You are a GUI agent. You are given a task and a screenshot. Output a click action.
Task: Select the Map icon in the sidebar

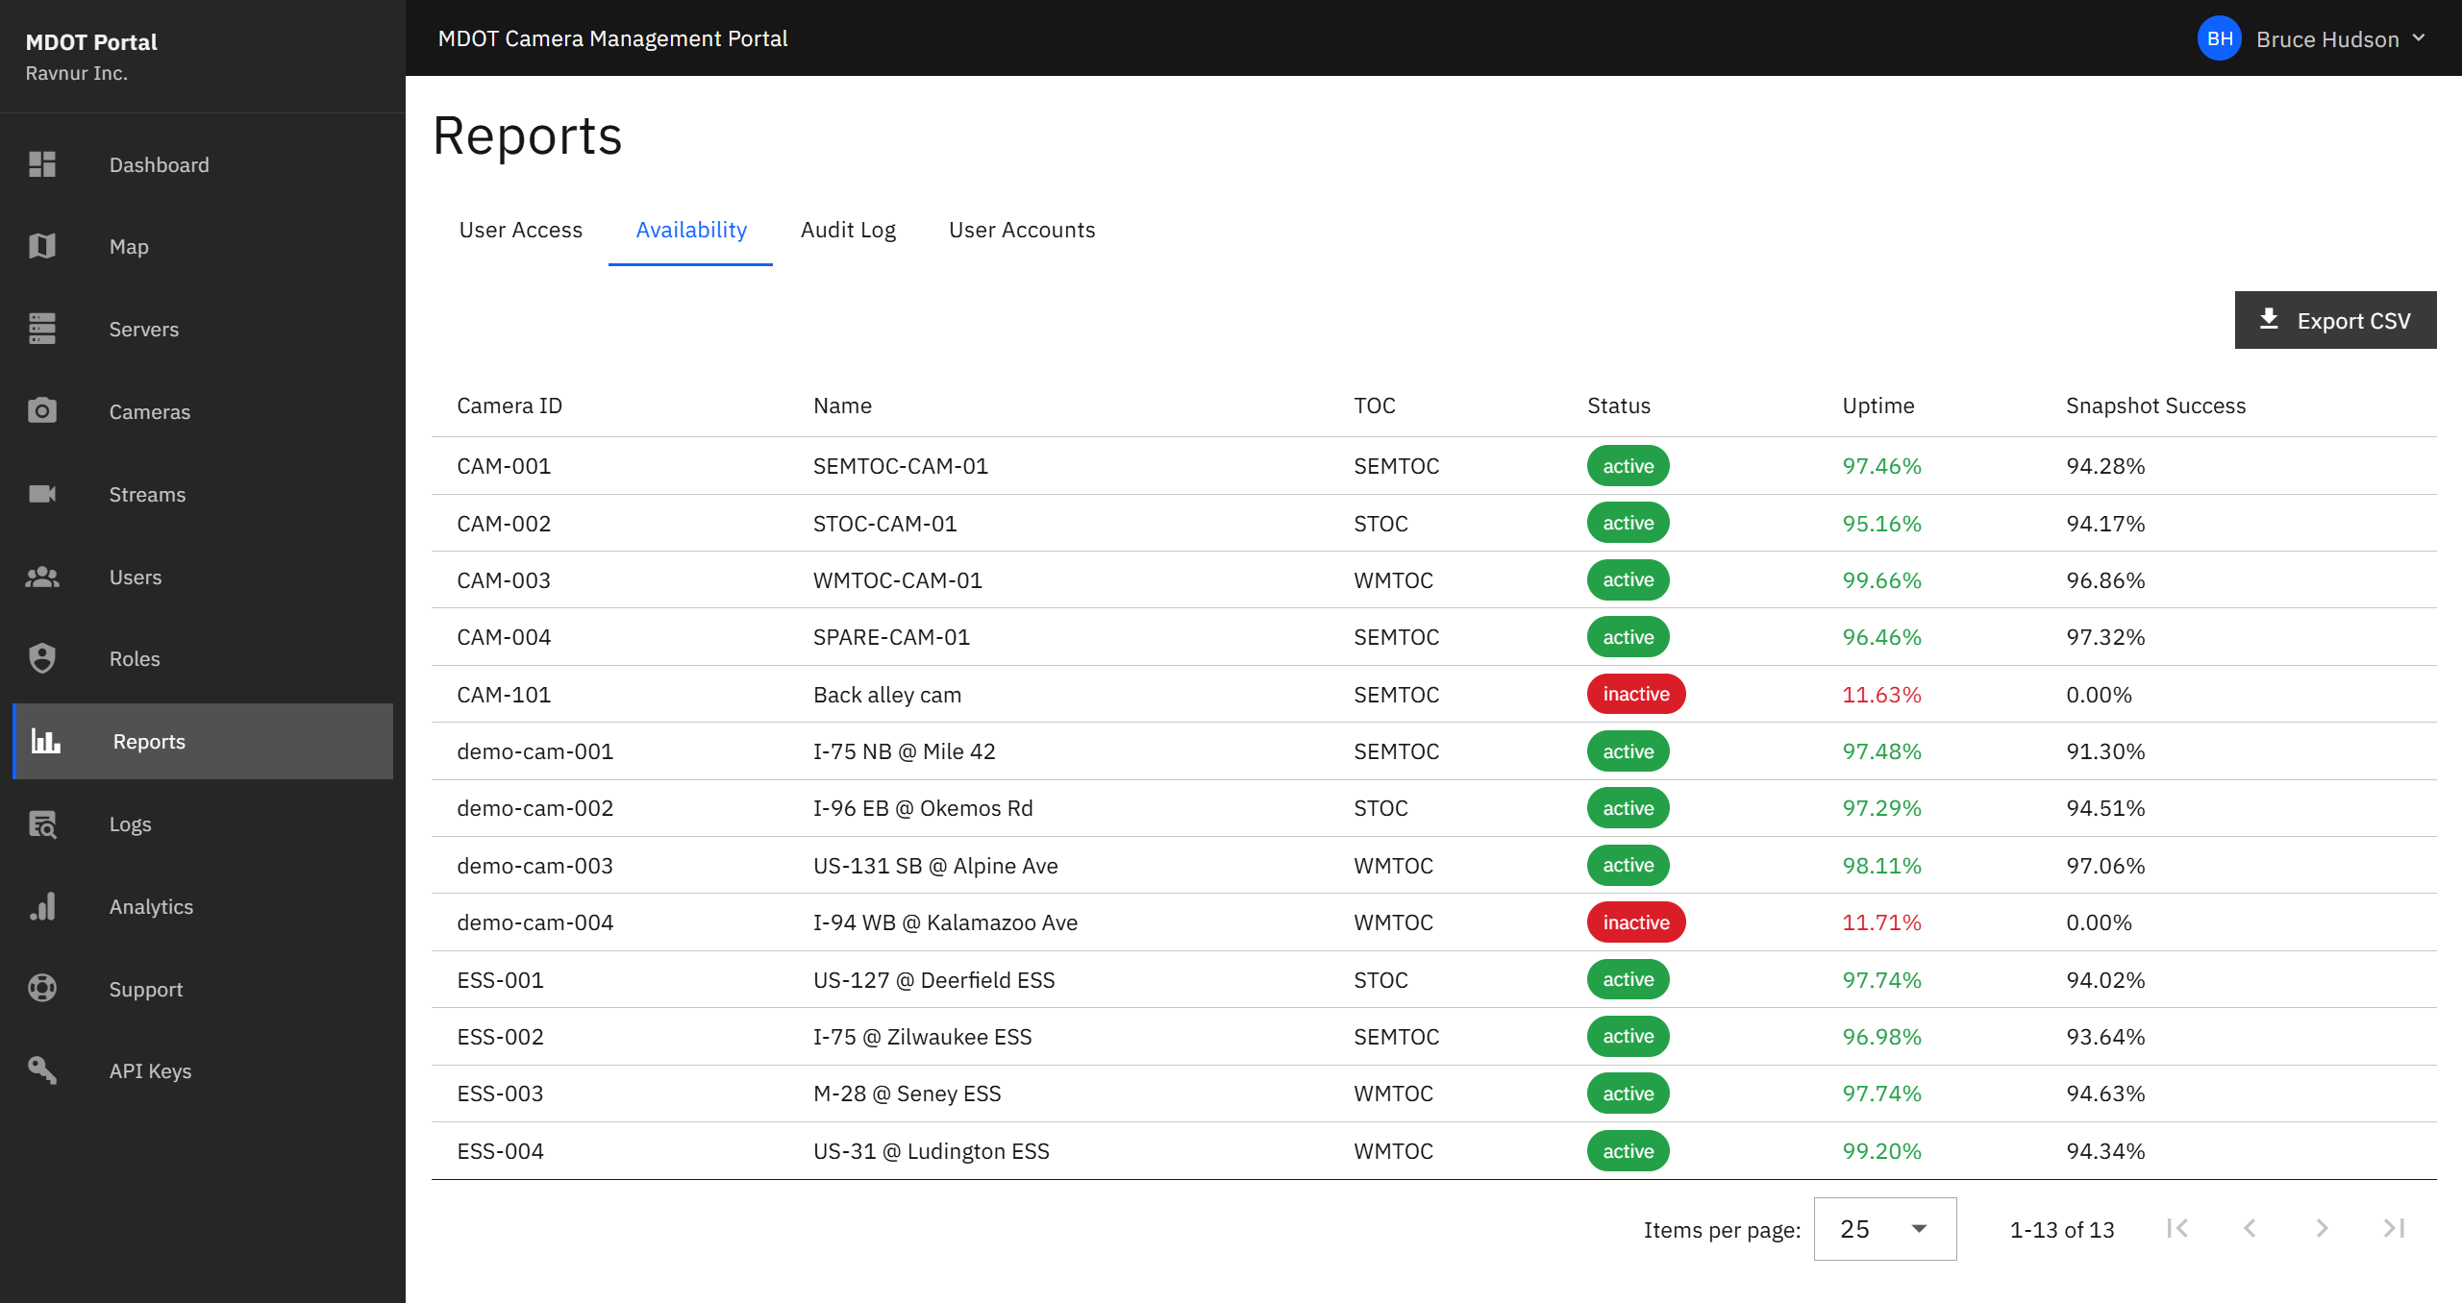click(42, 246)
